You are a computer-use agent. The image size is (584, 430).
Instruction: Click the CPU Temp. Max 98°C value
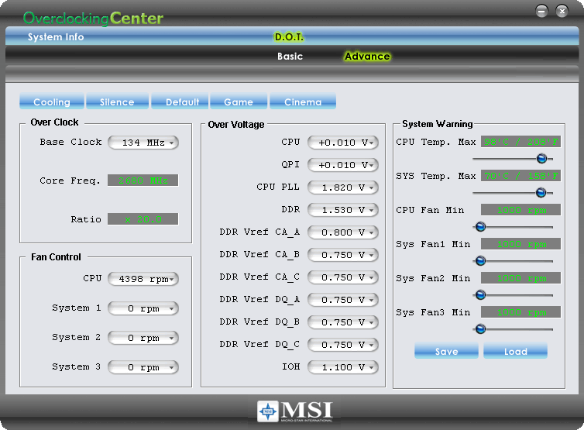click(x=520, y=142)
